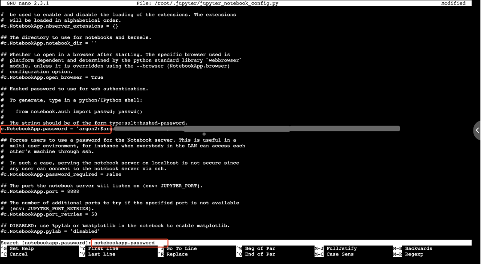Toggle M-C Case Sens option
This screenshot has height=264, width=481.
coord(334,254)
